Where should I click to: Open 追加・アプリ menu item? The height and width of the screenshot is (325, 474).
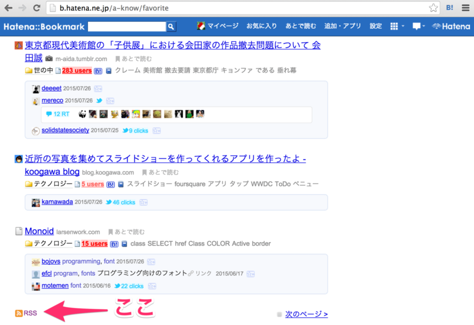click(343, 26)
